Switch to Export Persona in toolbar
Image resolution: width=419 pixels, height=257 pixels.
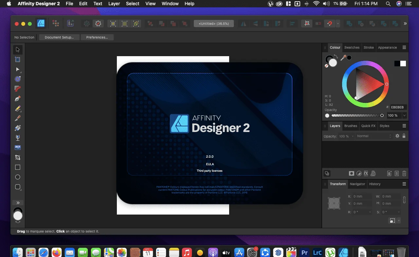[70, 24]
